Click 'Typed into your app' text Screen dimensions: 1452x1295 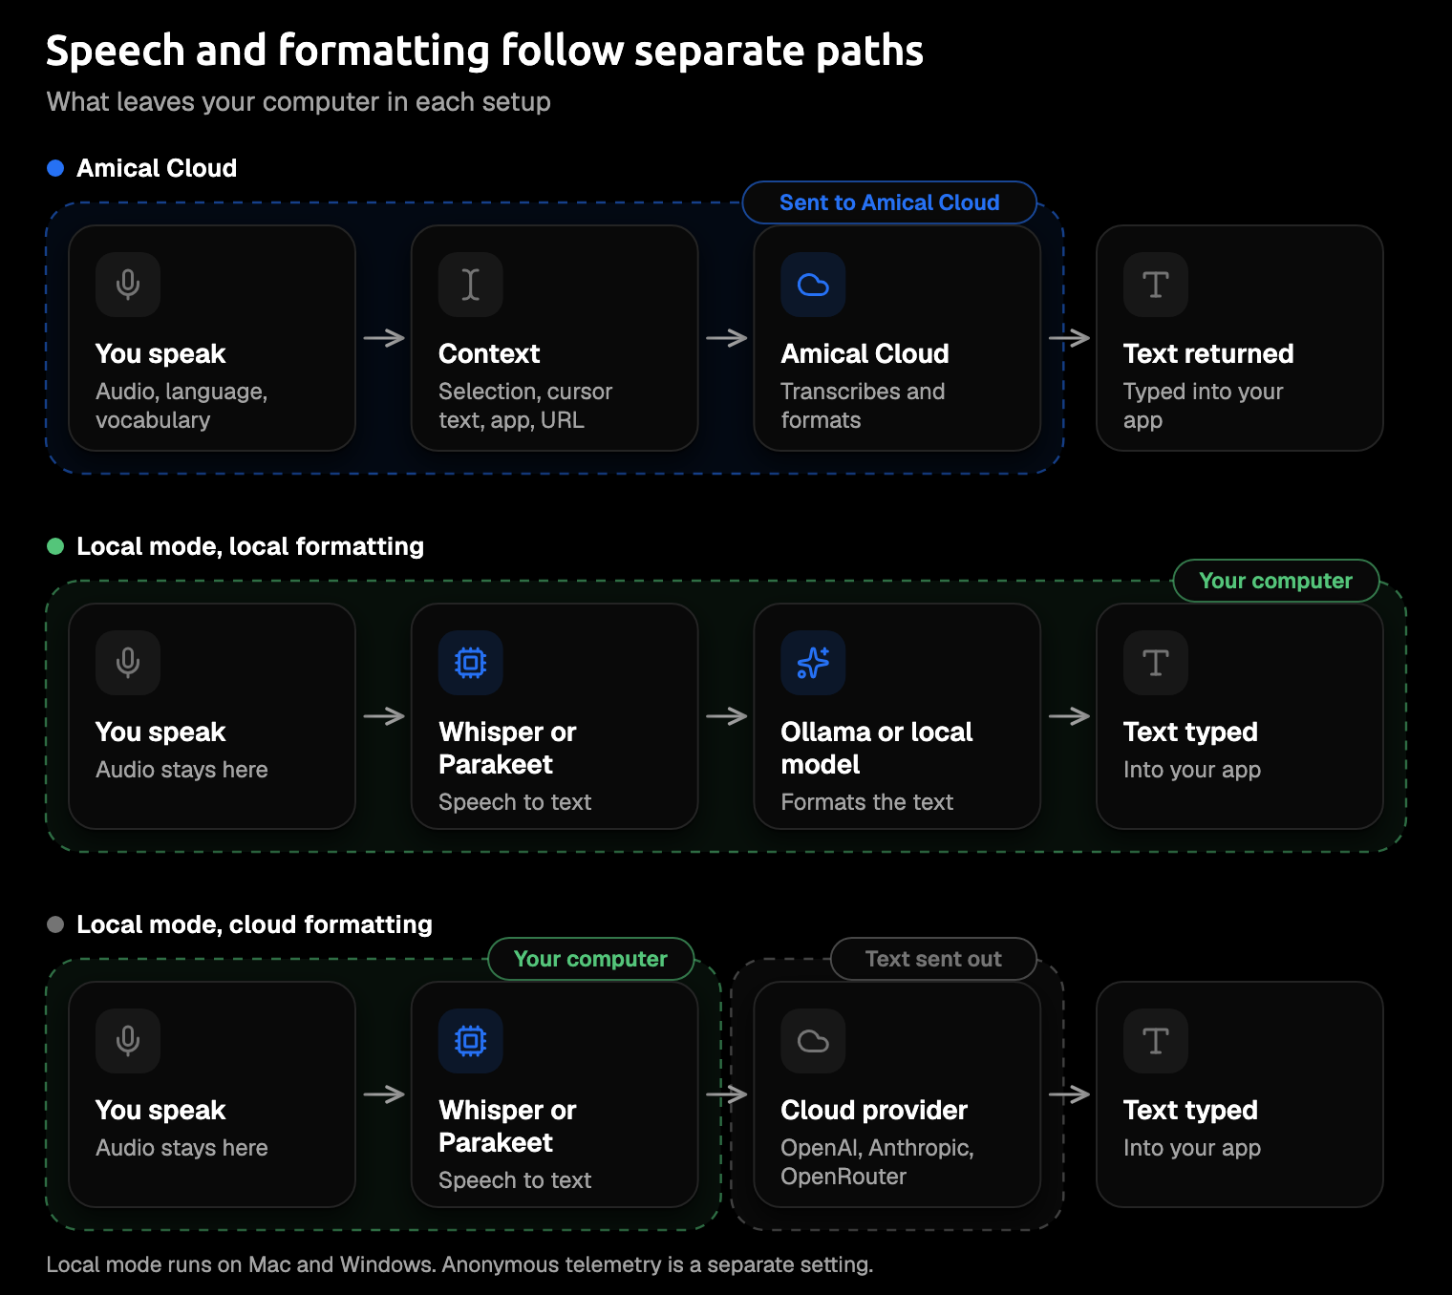point(1203,406)
